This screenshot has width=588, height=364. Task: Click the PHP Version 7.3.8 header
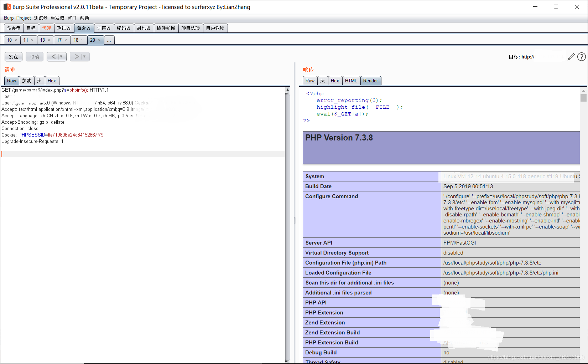(x=339, y=138)
